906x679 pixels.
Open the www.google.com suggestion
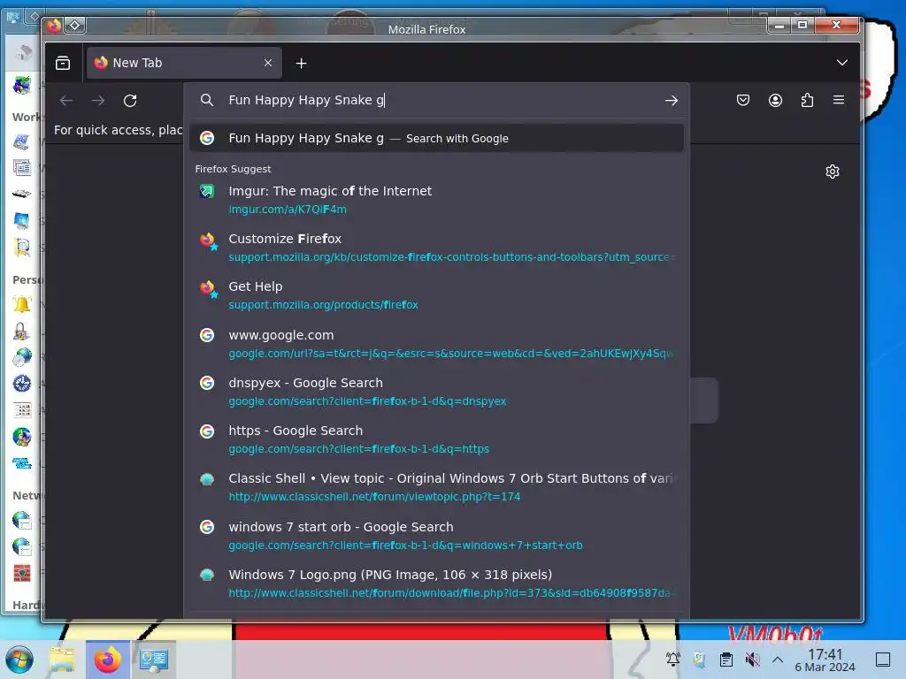coord(436,344)
